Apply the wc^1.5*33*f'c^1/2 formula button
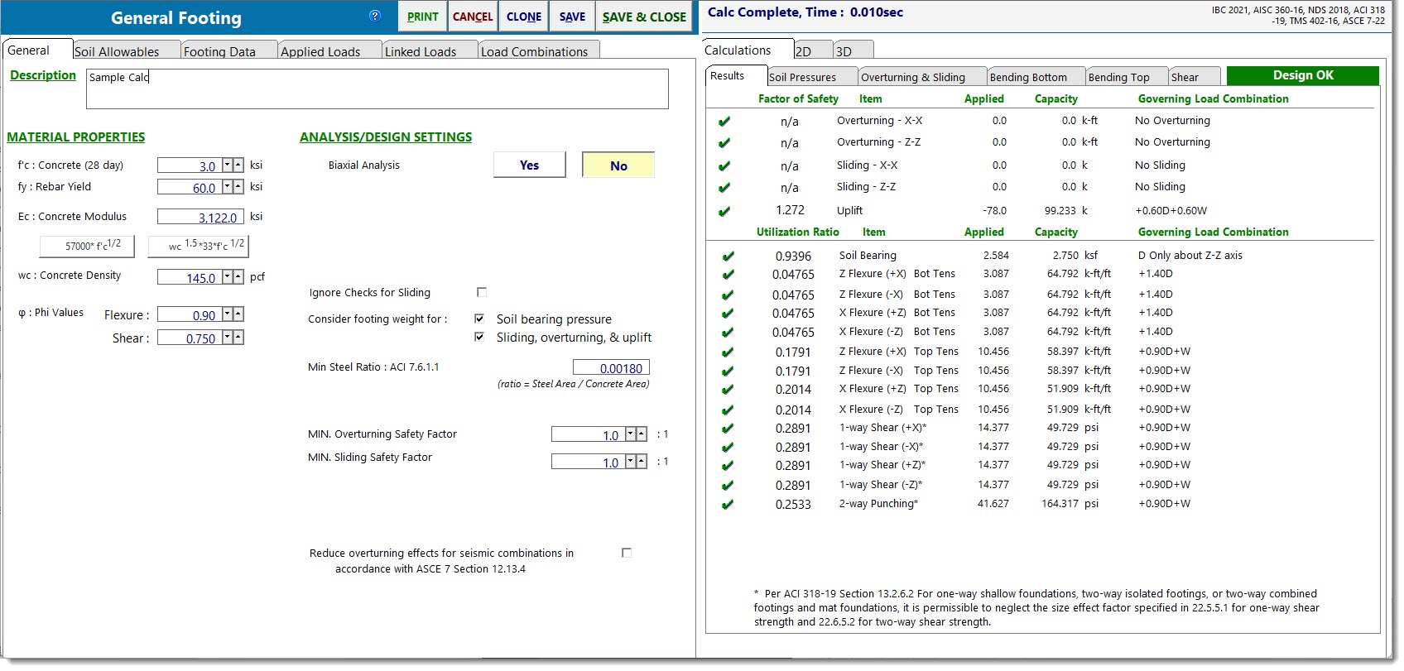This screenshot has height=671, width=1404. coord(198,246)
